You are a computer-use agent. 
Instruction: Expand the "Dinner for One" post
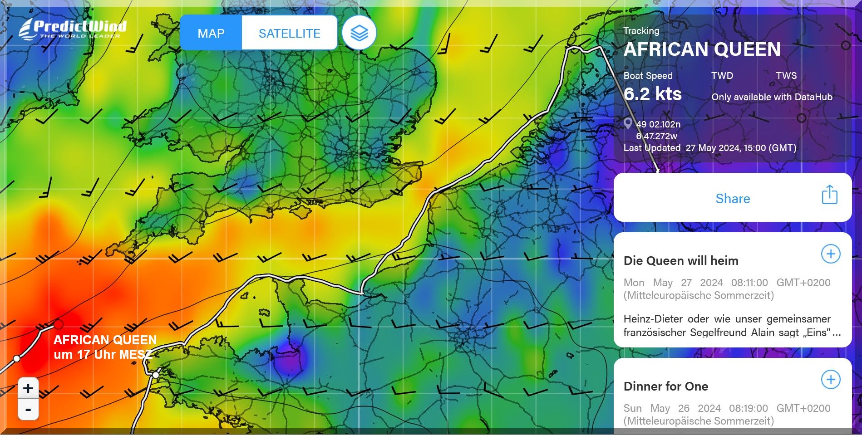pyautogui.click(x=831, y=380)
